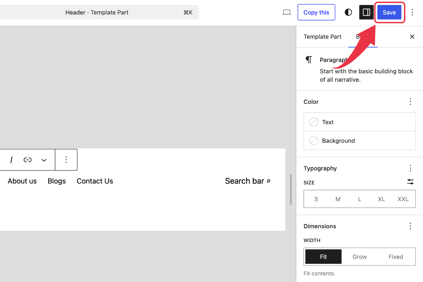
Task: Click the desktop preview icon
Action: (x=287, y=12)
